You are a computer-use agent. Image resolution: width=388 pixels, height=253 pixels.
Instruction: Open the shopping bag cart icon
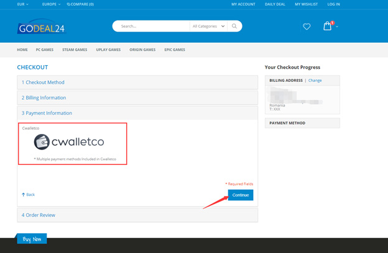(328, 25)
